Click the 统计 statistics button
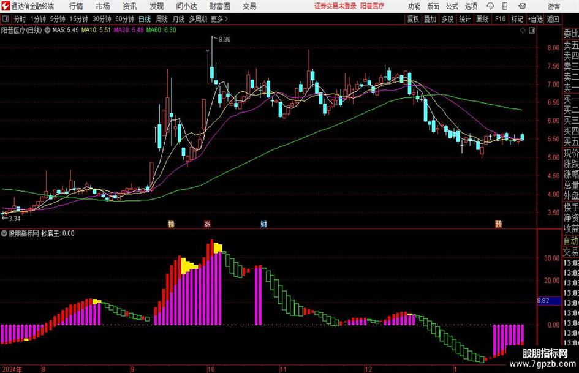 coord(465,19)
